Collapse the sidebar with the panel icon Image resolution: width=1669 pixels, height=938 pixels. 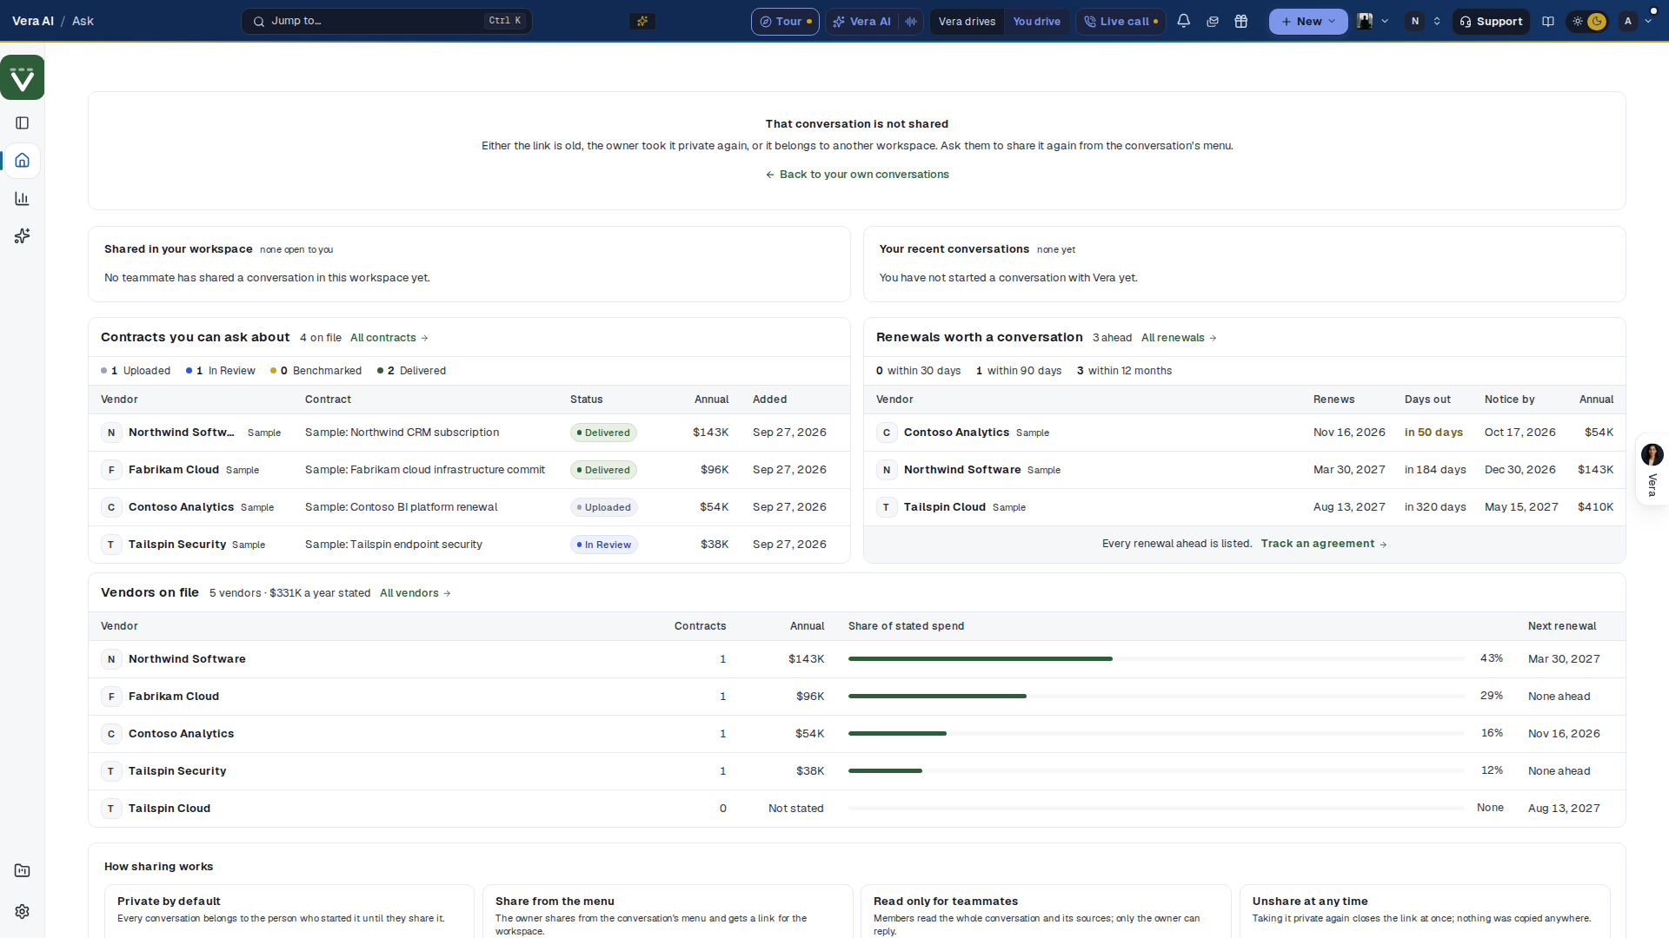coord(23,123)
